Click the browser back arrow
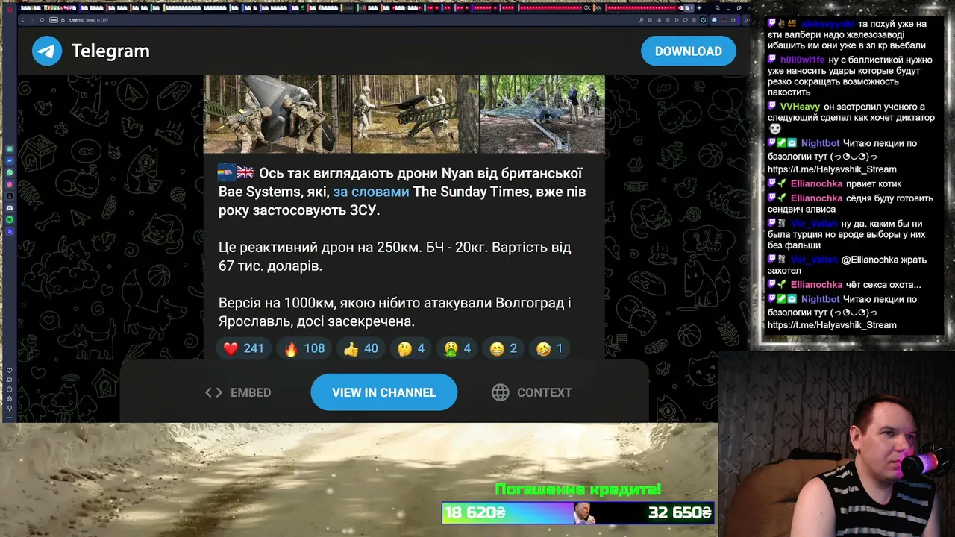The image size is (955, 537). 23,20
